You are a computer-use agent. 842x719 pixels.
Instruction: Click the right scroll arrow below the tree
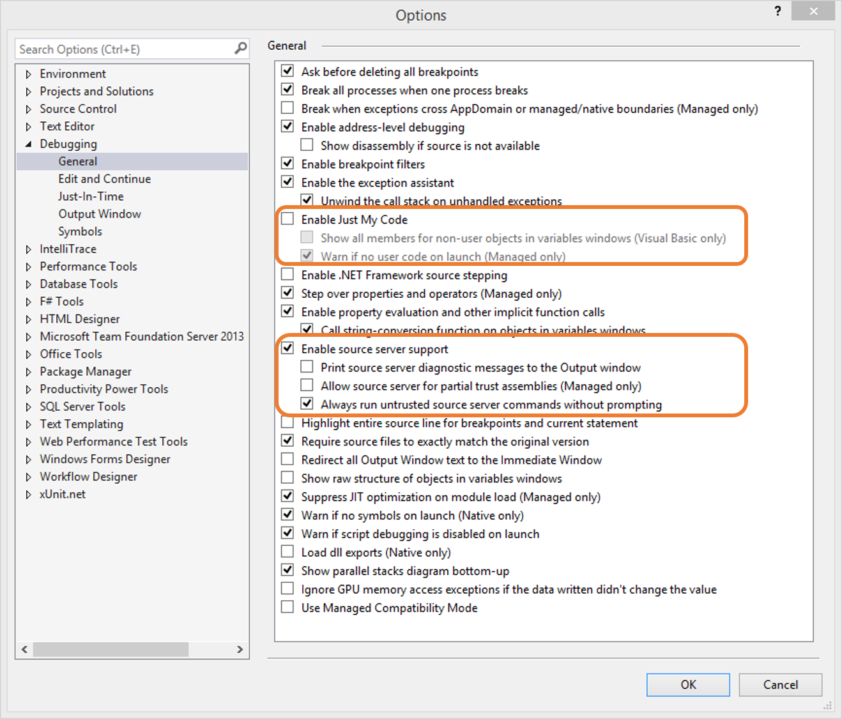(240, 649)
